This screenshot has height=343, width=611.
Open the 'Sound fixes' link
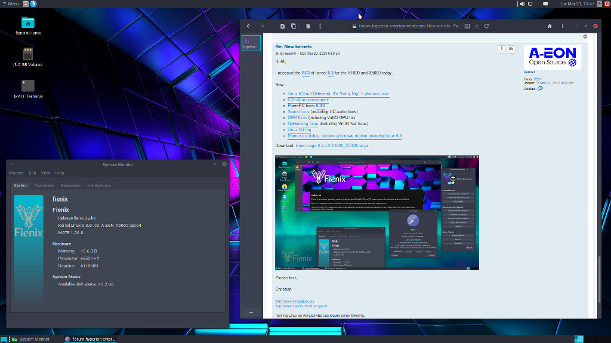(x=298, y=111)
